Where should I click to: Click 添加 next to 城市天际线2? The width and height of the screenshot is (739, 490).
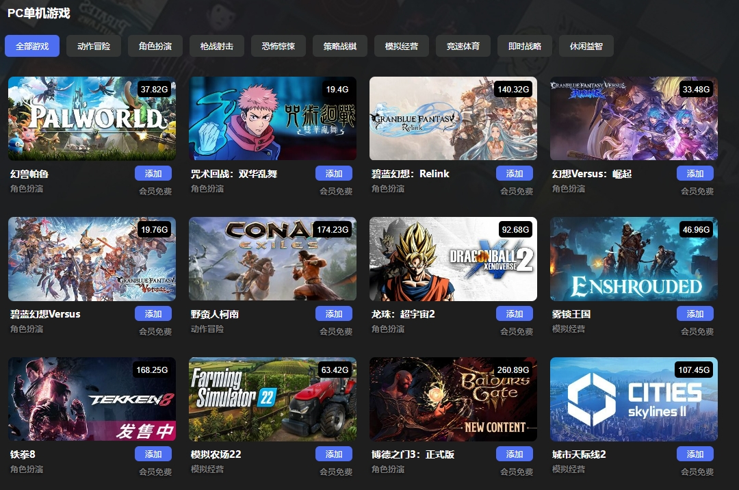[x=695, y=454]
